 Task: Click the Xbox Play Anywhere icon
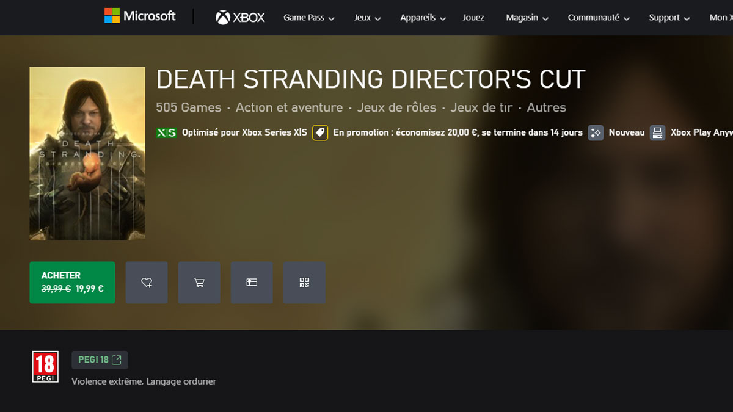pyautogui.click(x=657, y=132)
